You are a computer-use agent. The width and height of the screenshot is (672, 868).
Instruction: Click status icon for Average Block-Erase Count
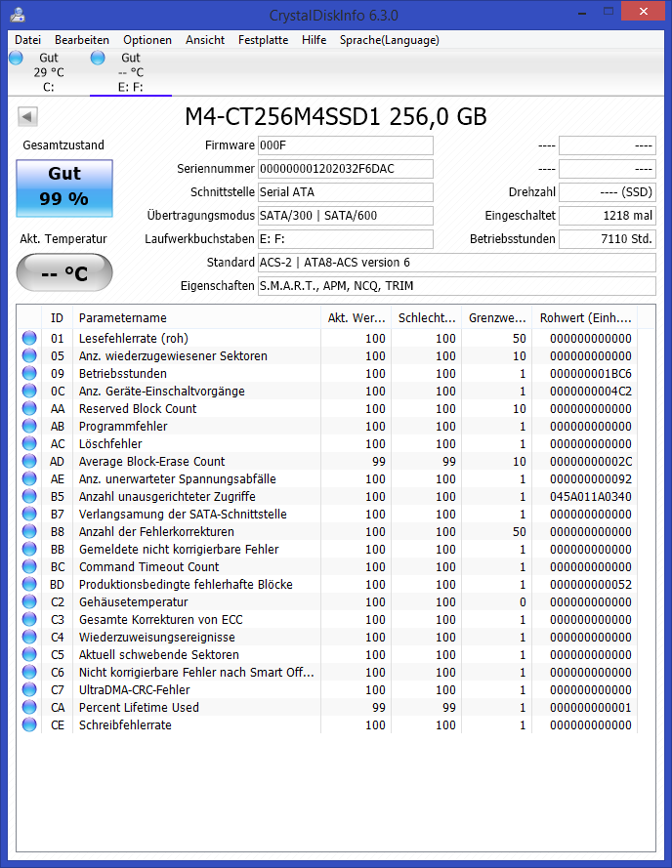[x=29, y=461]
